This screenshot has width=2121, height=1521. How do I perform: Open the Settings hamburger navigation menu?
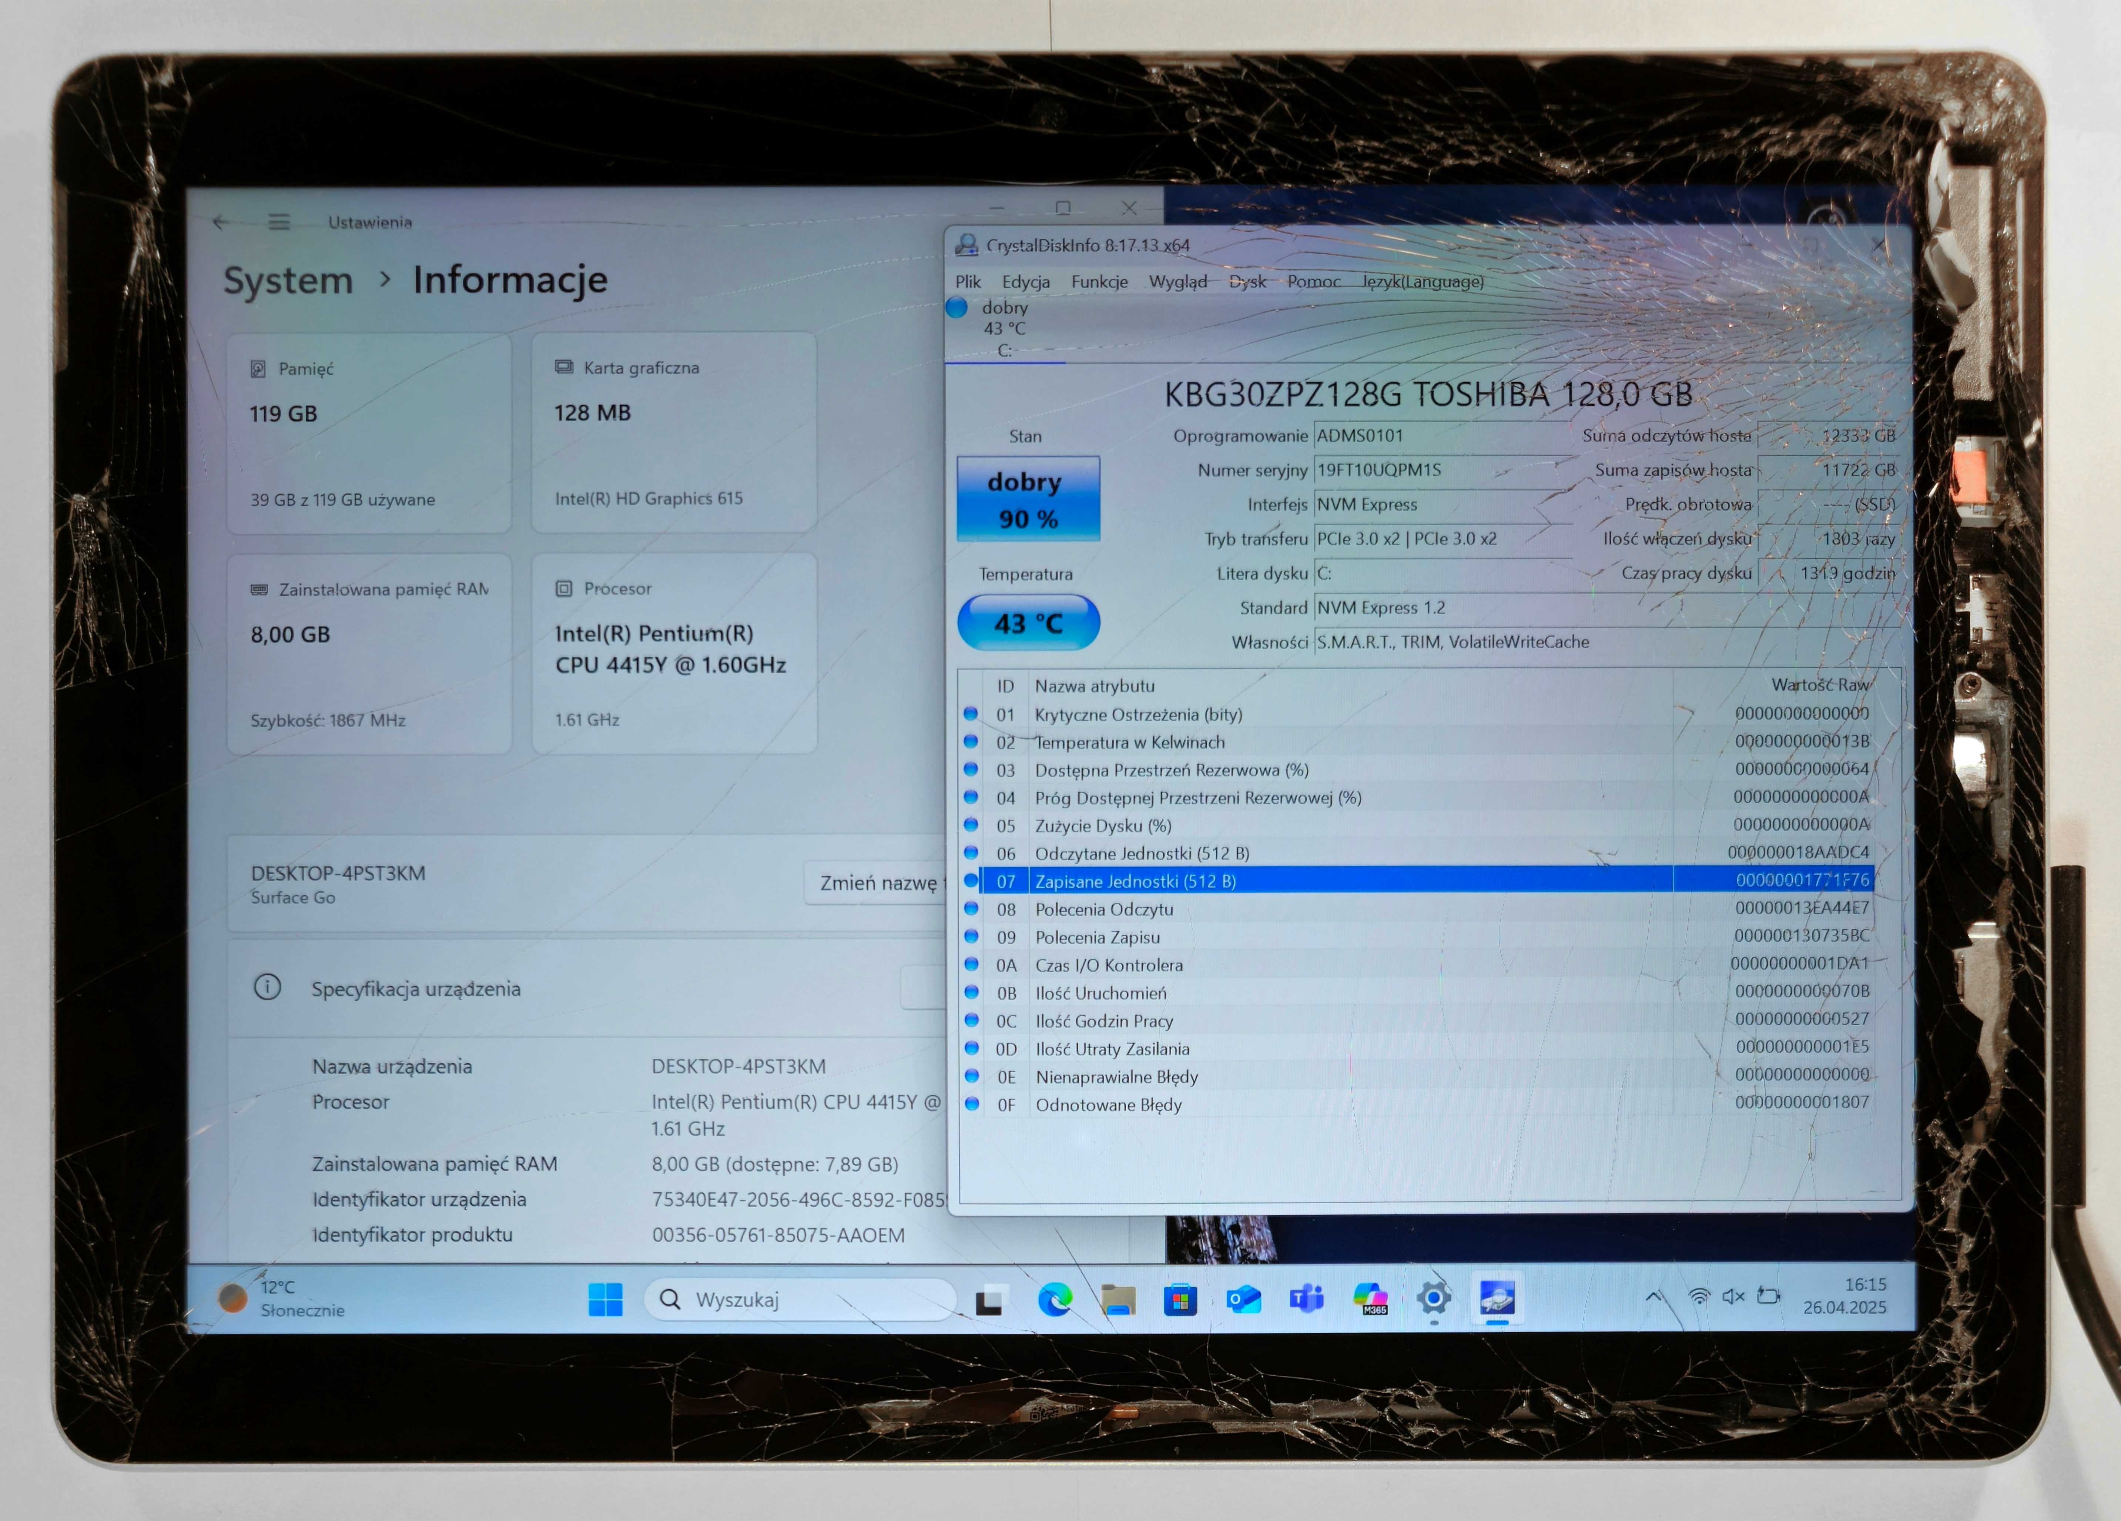point(279,222)
